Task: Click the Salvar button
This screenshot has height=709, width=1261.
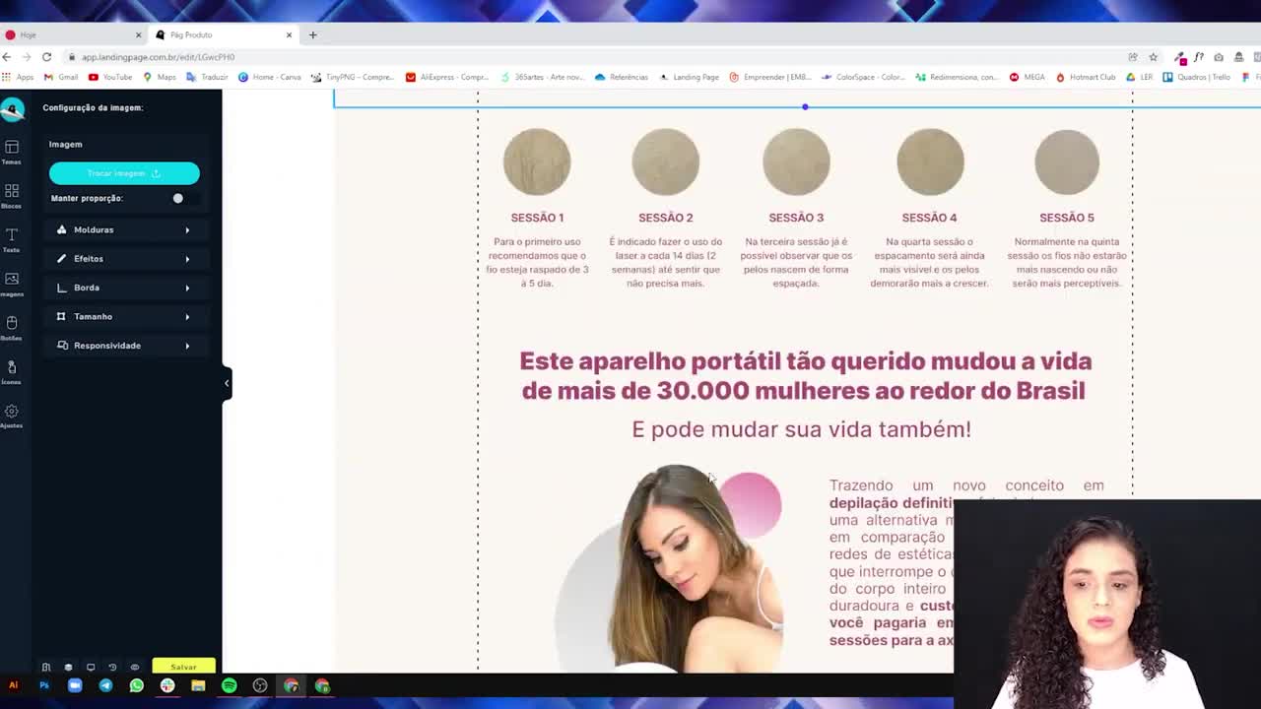Action: coord(183,667)
